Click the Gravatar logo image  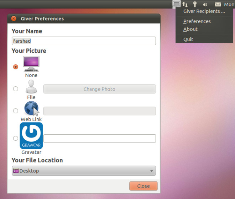(31, 136)
